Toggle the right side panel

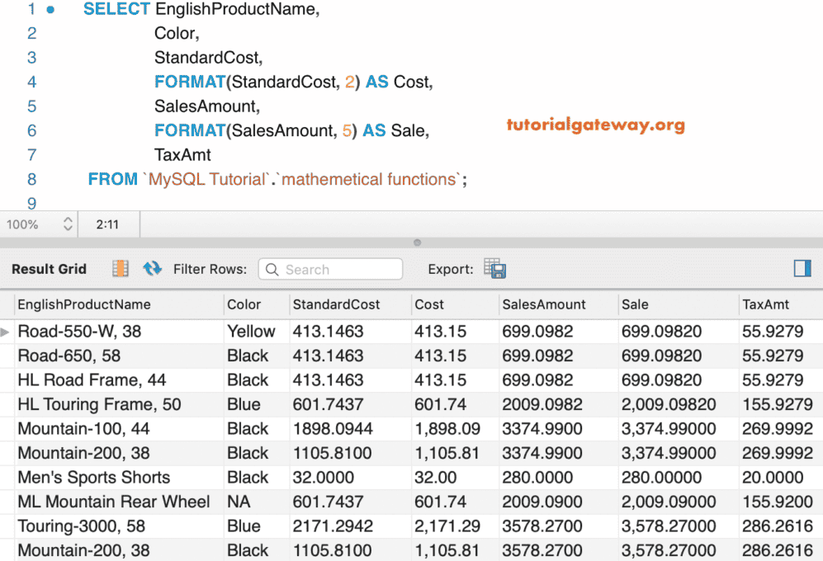tap(802, 268)
